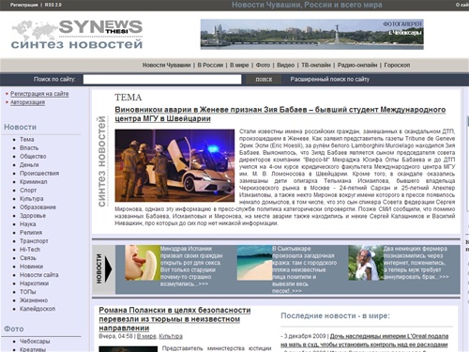
Task: Click the bride photo thumbnail
Action: pyautogui.click(x=366, y=263)
